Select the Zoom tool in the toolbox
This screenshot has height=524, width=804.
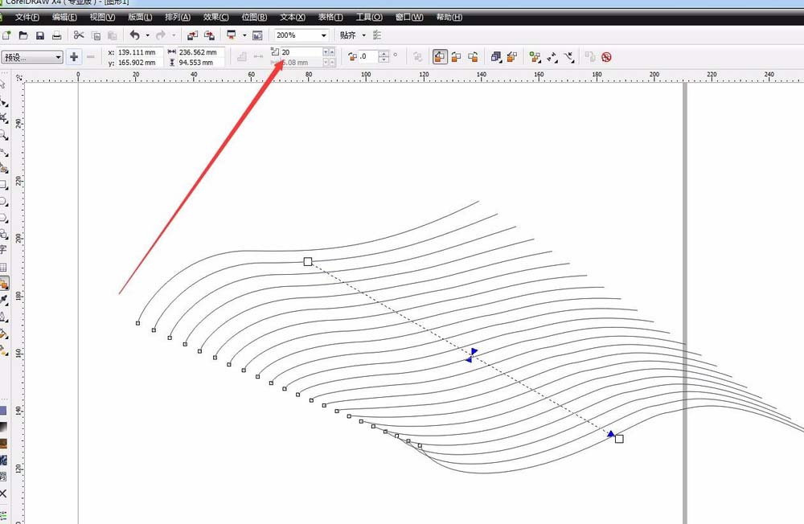[x=3, y=135]
